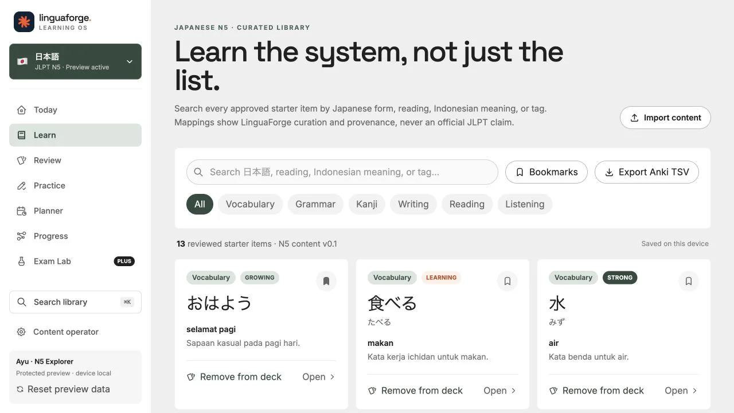Click the Japan flag icon
Viewport: 734px width, 413px height.
pos(22,61)
